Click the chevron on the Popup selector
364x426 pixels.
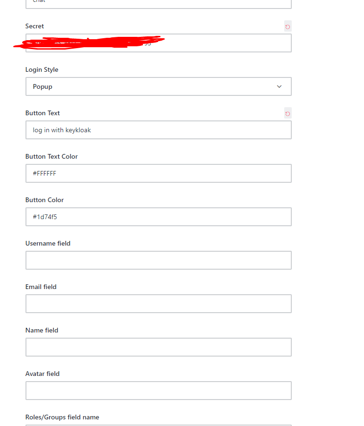pos(279,86)
